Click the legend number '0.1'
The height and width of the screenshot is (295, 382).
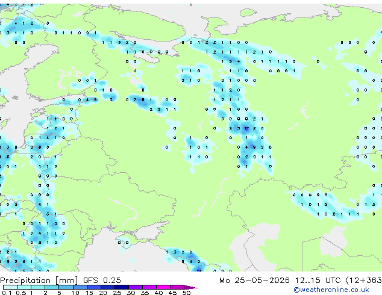(7, 293)
